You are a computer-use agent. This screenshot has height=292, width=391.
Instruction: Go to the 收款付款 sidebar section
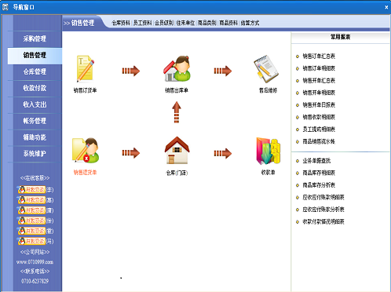(35, 88)
